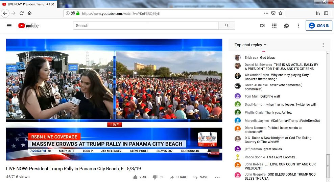334x182 pixels.
Task: Open YouTube settings vertical dots menu
Action: [299, 26]
